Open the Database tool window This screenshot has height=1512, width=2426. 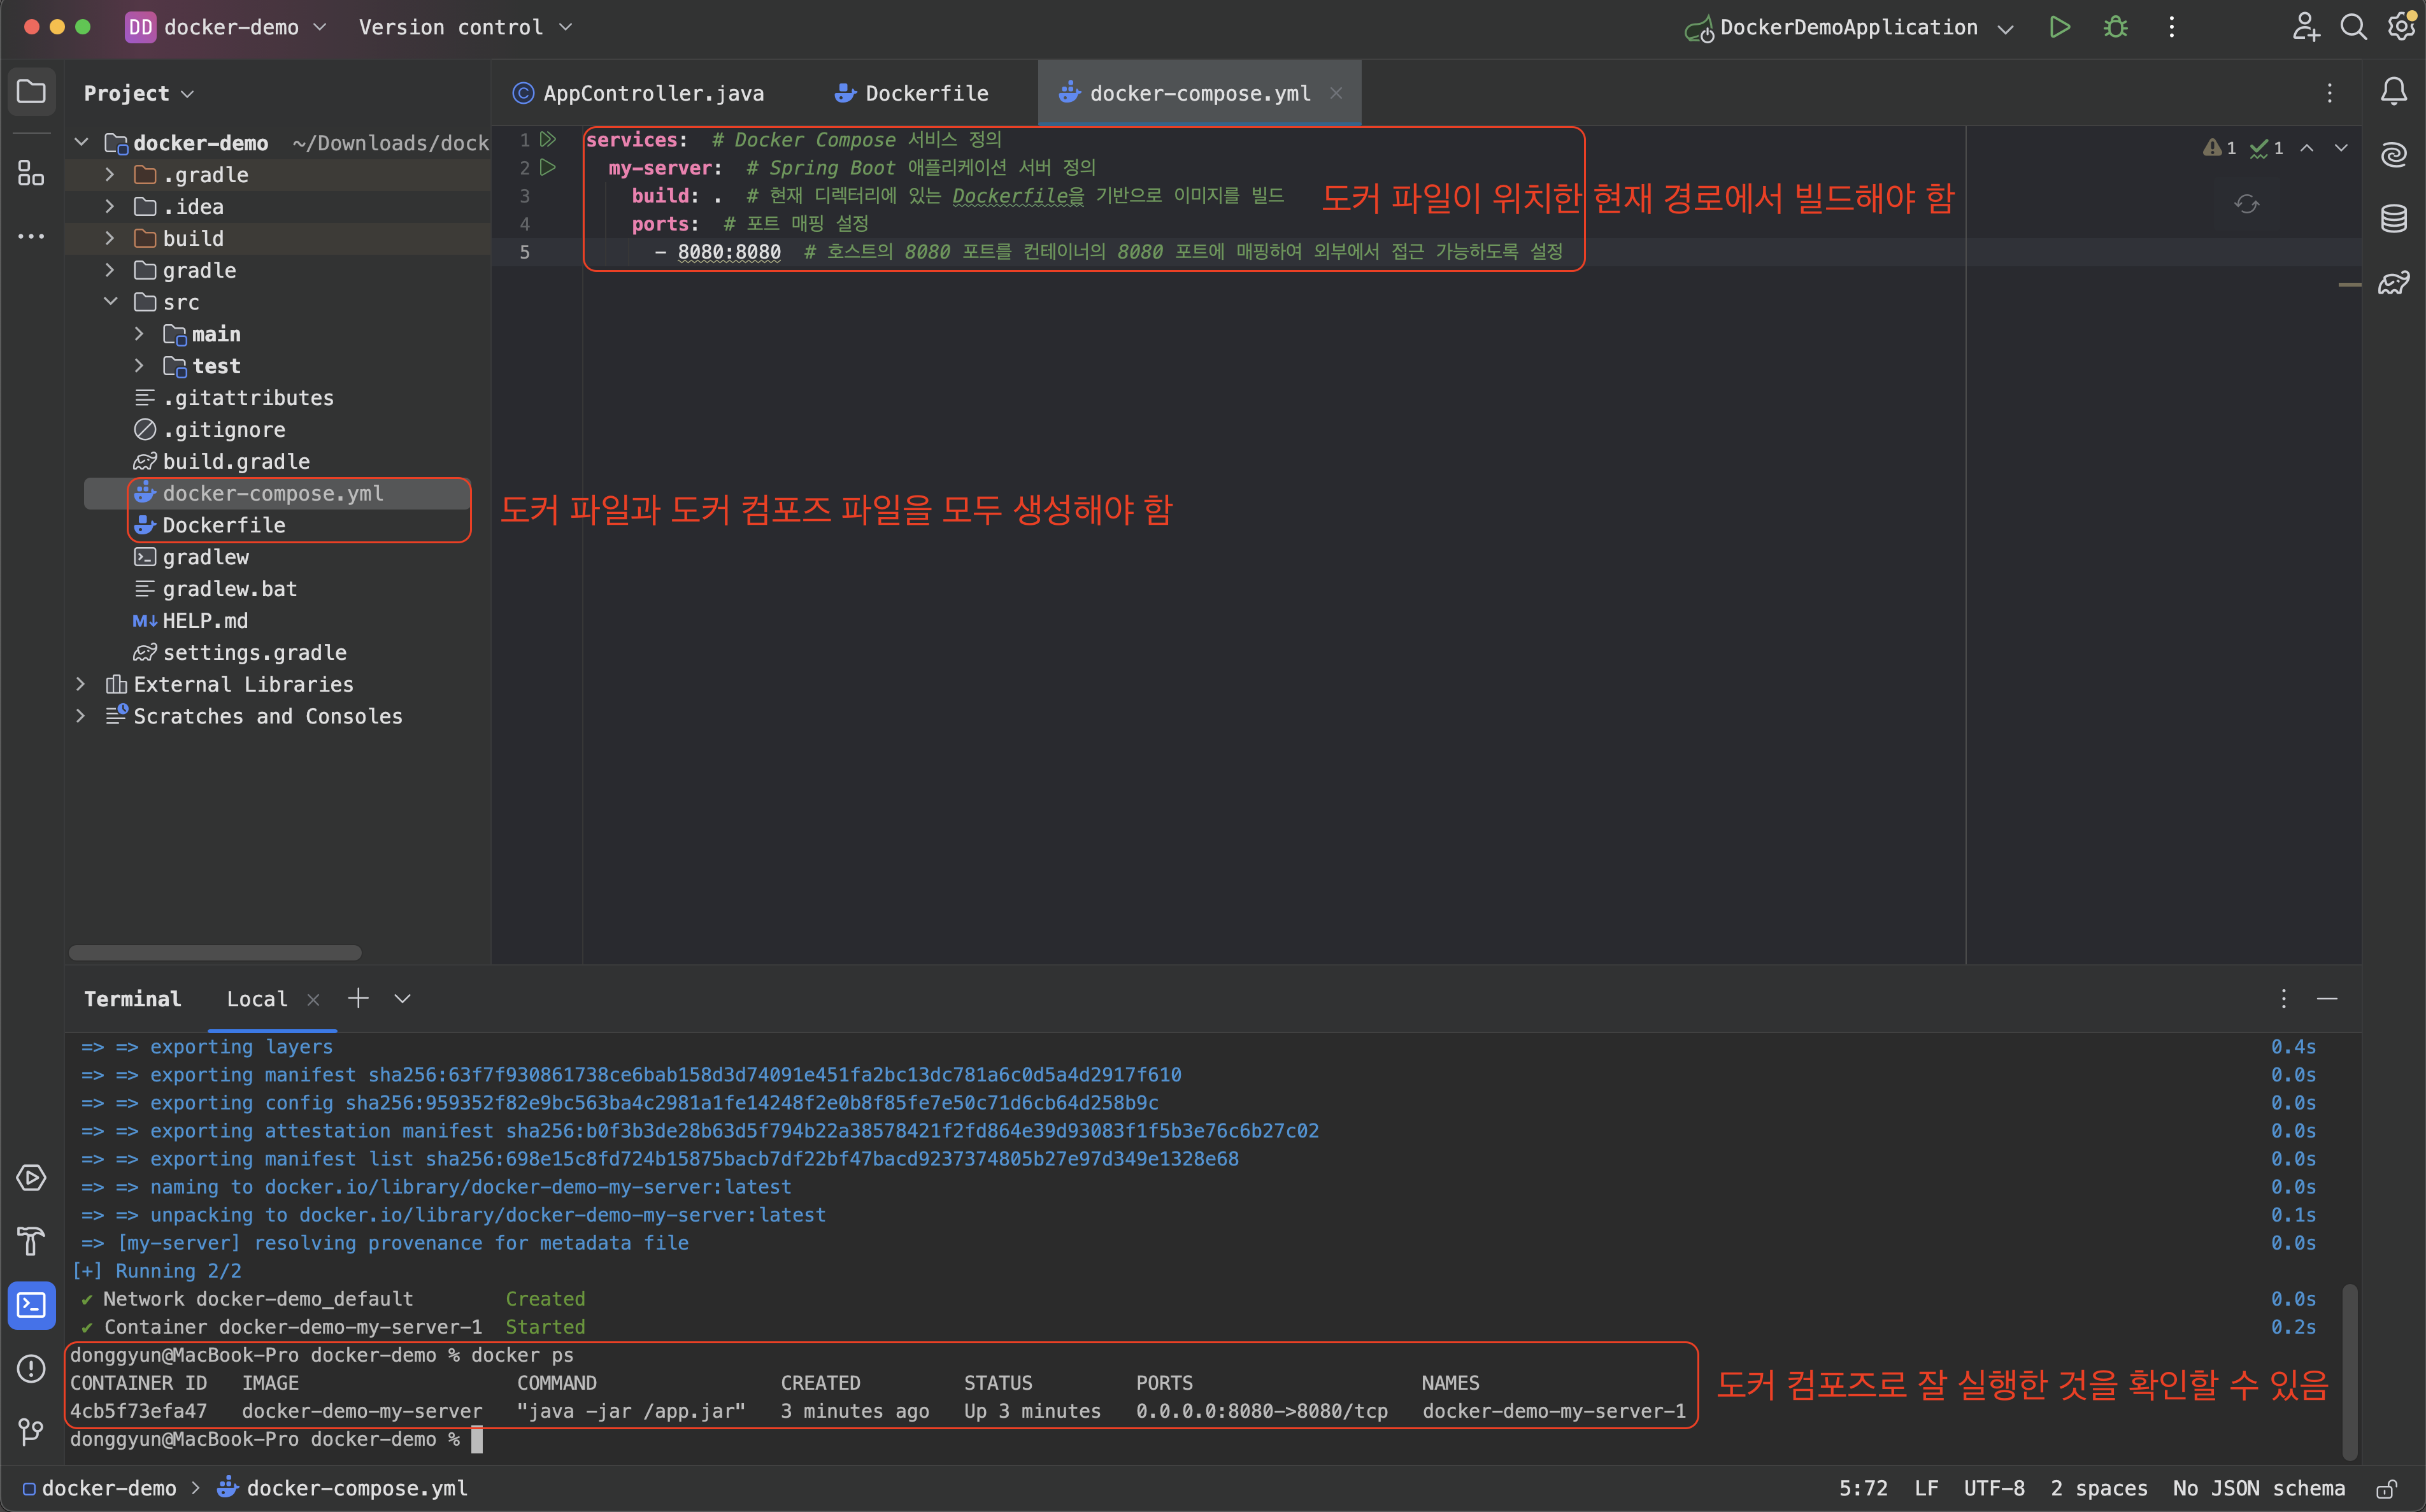point(2393,218)
